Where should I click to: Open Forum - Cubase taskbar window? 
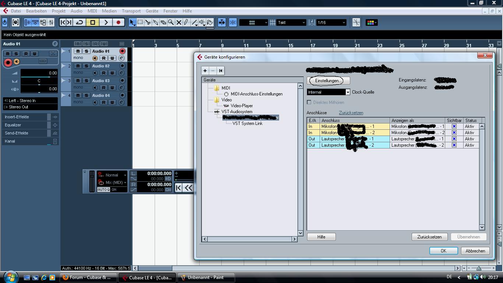point(88,277)
